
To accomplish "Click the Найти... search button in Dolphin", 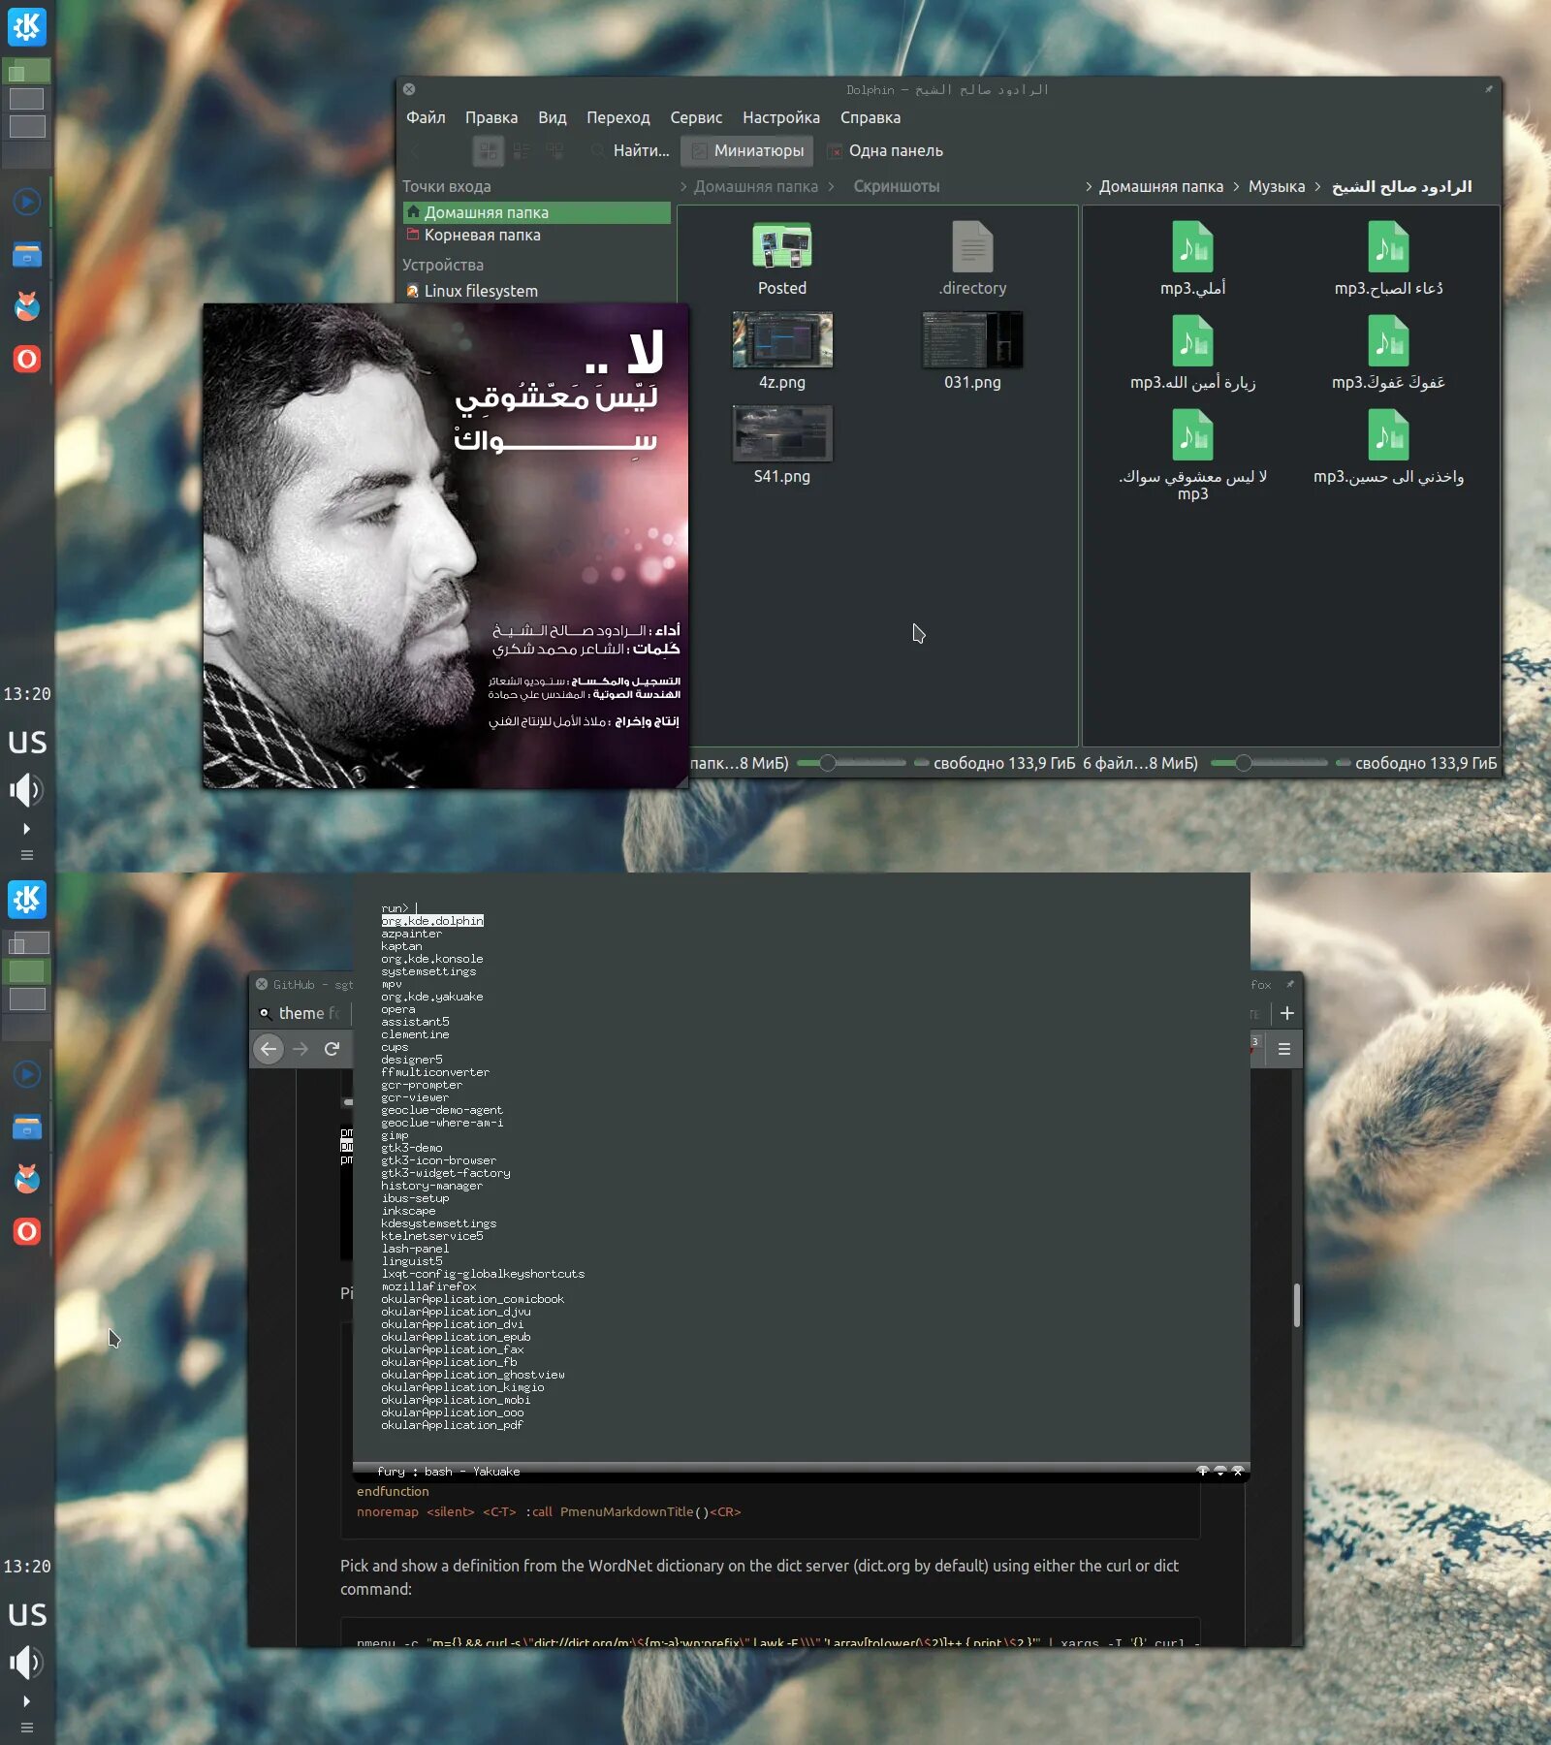I will point(630,150).
